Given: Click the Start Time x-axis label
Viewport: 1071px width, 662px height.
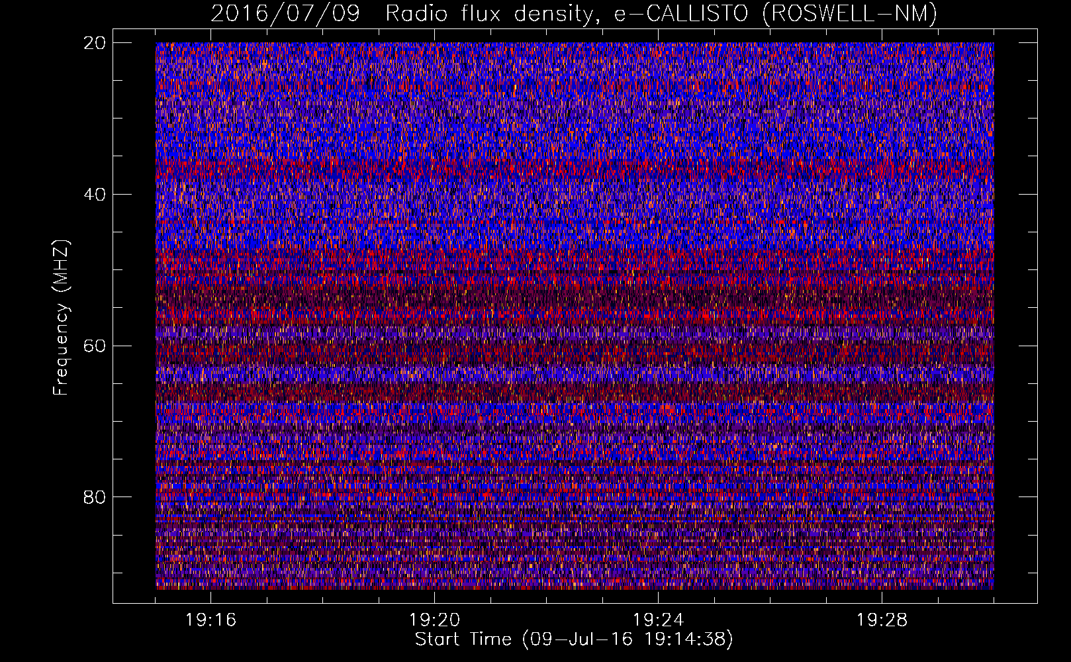Looking at the screenshot, I should click(x=574, y=639).
